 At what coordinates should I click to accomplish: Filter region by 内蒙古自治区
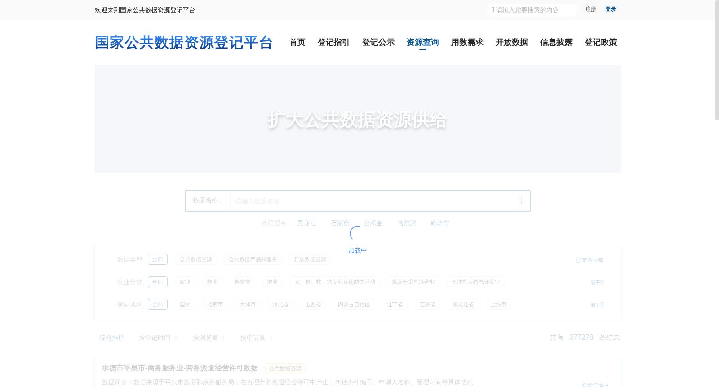[x=354, y=304]
